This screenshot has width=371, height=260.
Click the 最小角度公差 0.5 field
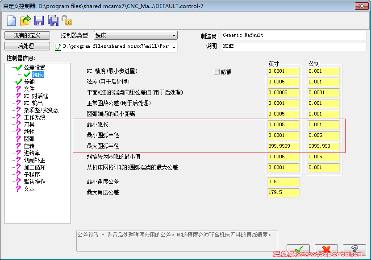click(x=283, y=182)
